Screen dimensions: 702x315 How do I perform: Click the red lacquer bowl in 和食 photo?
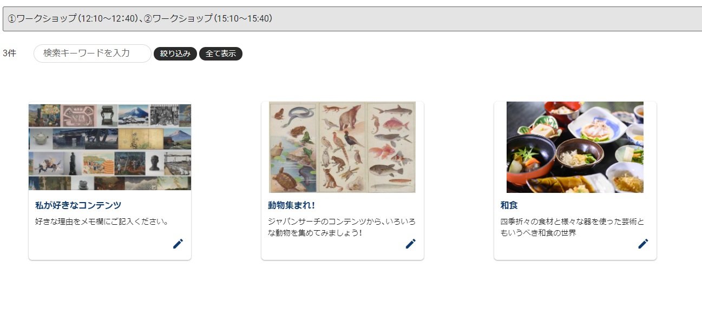point(524,161)
